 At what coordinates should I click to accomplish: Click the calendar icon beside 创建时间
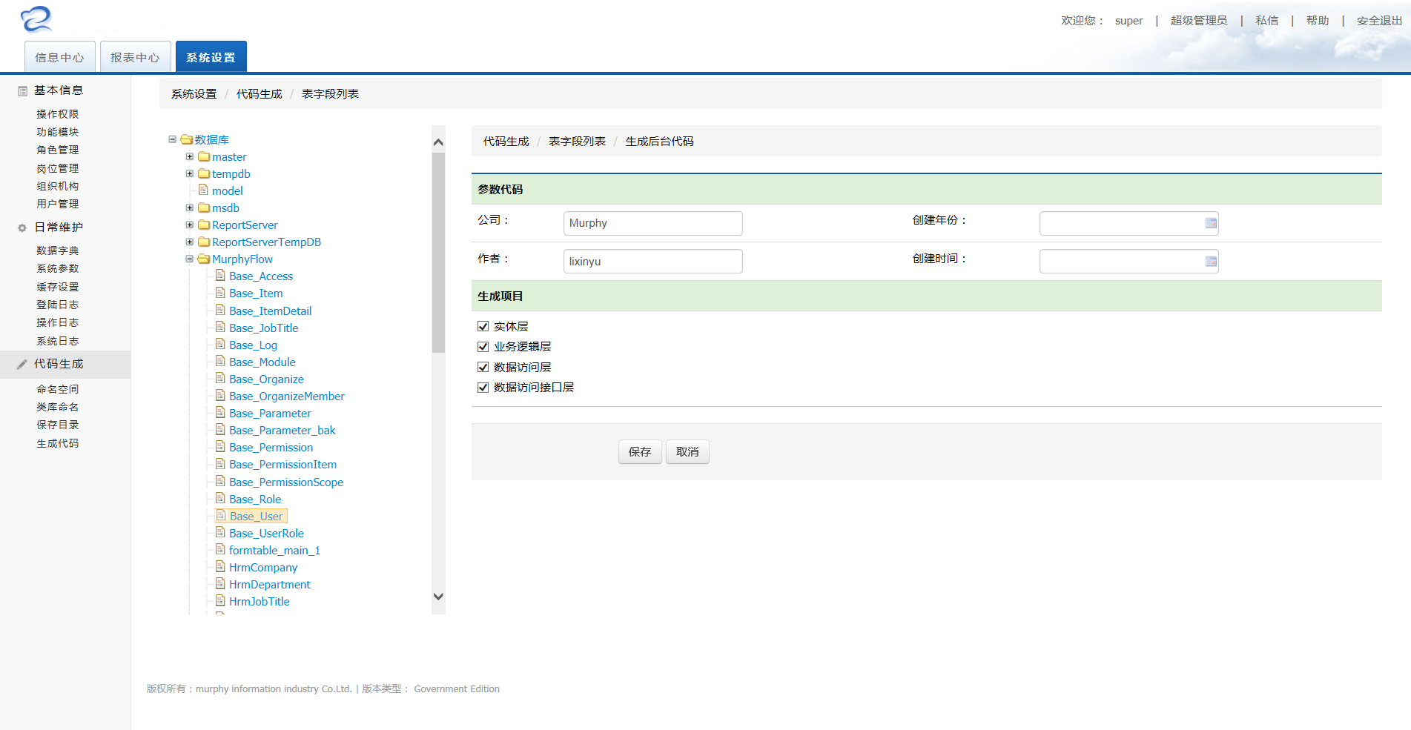(x=1211, y=261)
